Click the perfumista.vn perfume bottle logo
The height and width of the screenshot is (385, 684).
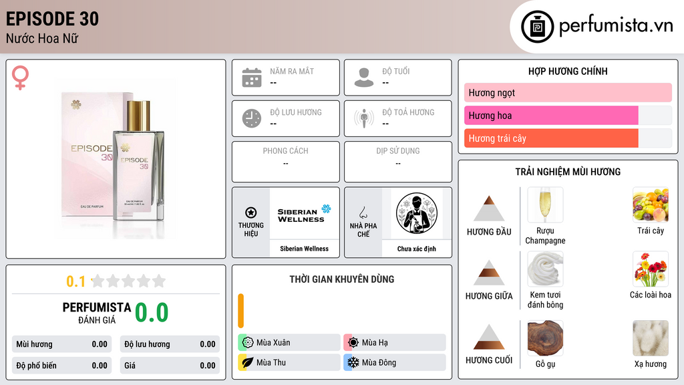click(x=537, y=27)
